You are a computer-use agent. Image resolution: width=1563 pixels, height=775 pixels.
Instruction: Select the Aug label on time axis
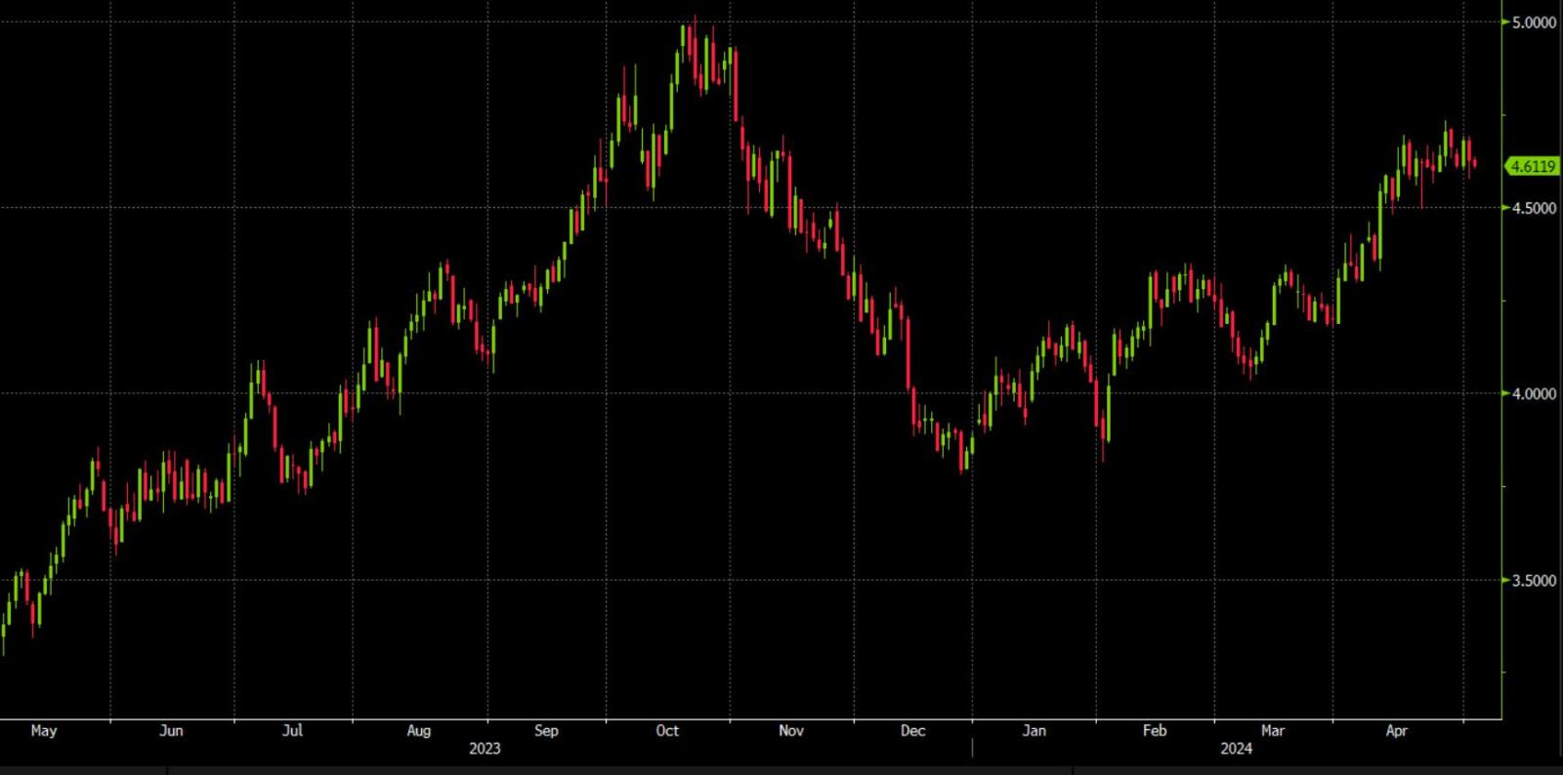coord(418,730)
